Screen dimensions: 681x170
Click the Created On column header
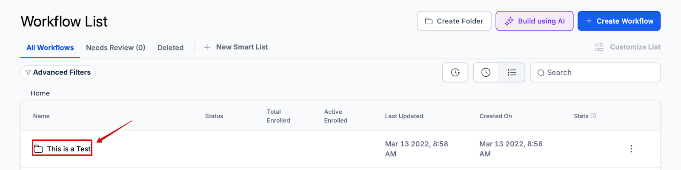click(x=495, y=116)
